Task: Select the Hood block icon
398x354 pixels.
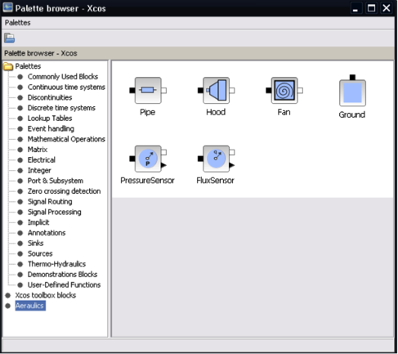Action: click(216, 90)
